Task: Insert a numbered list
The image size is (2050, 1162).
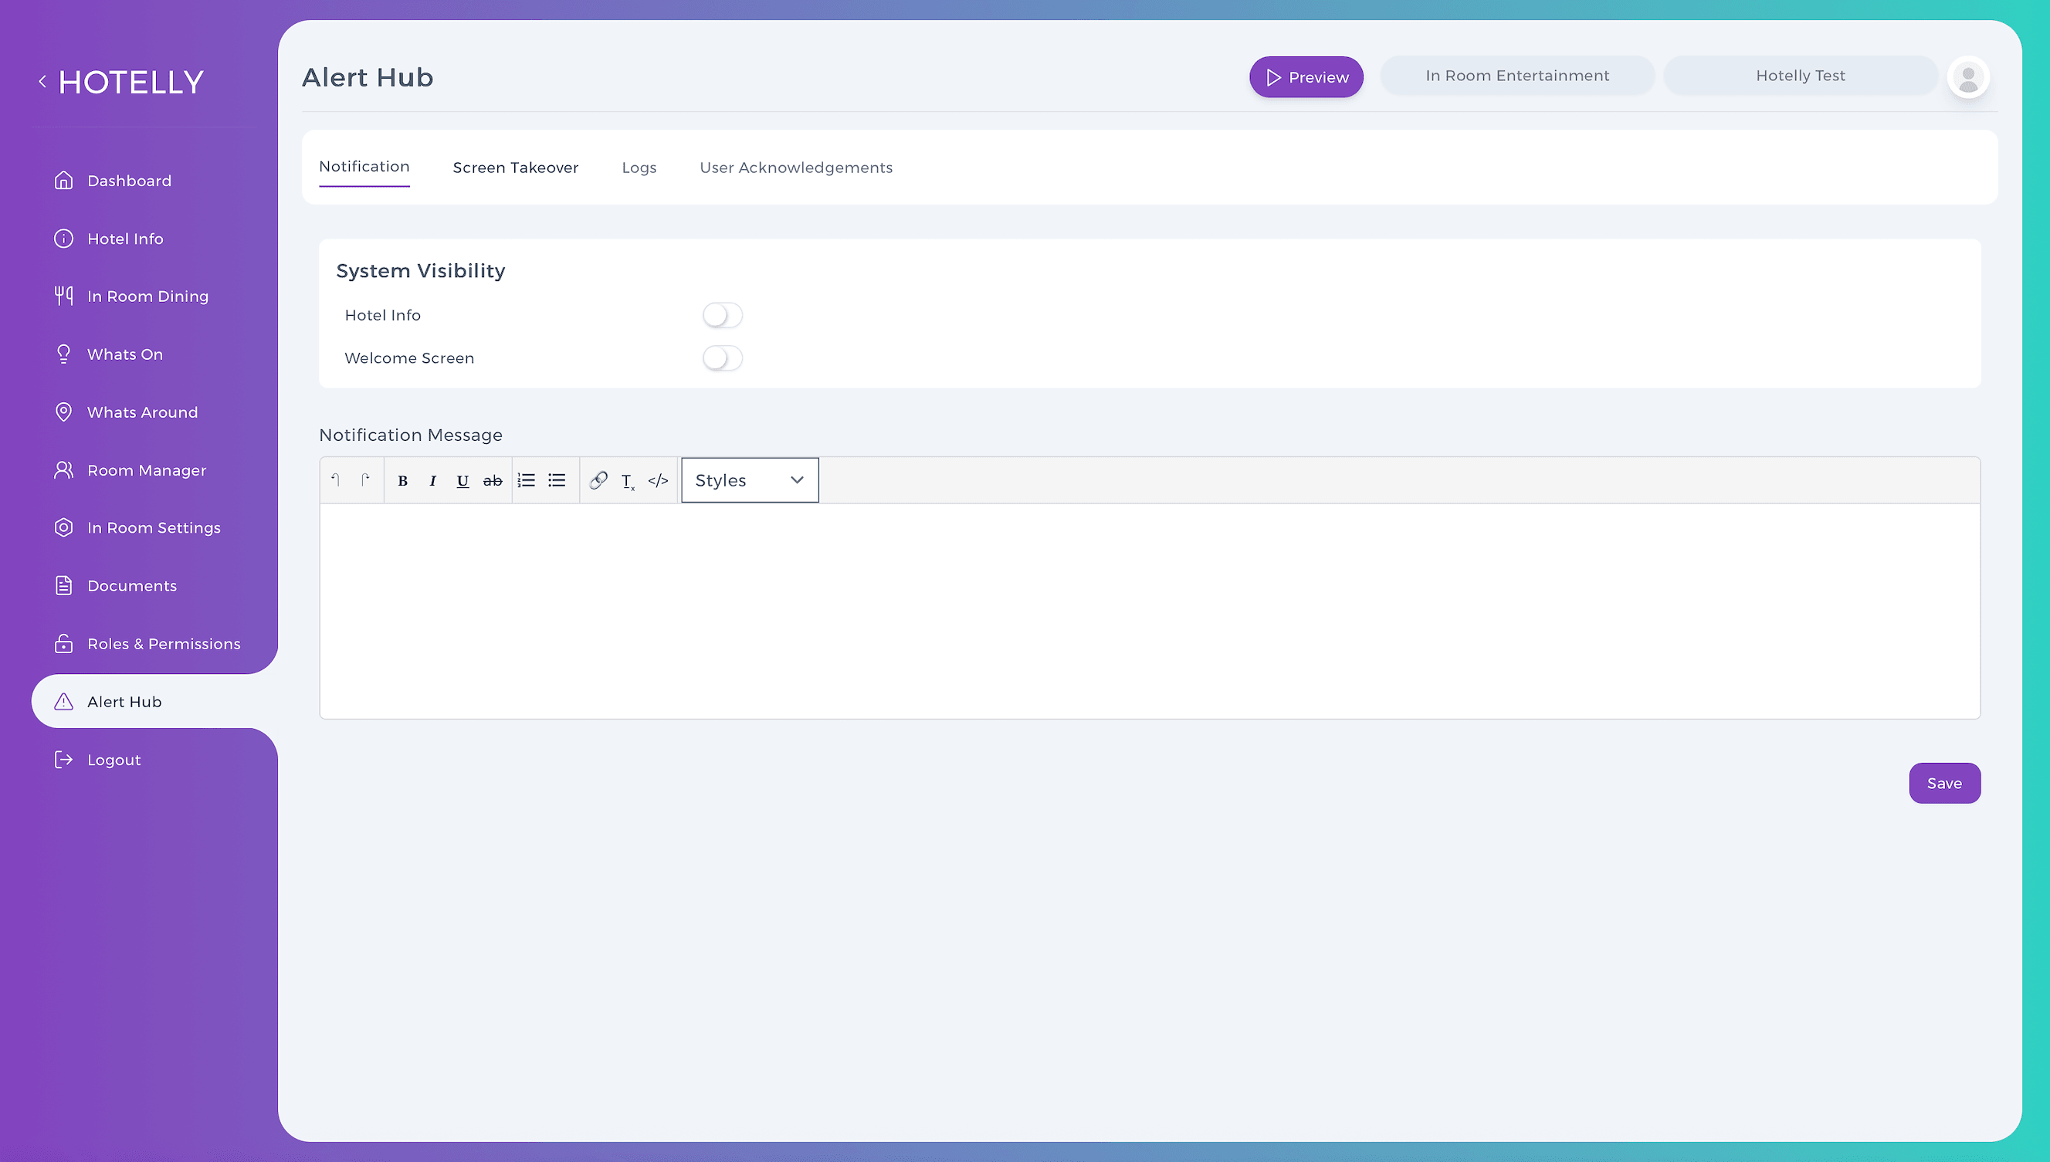Action: pyautogui.click(x=526, y=480)
